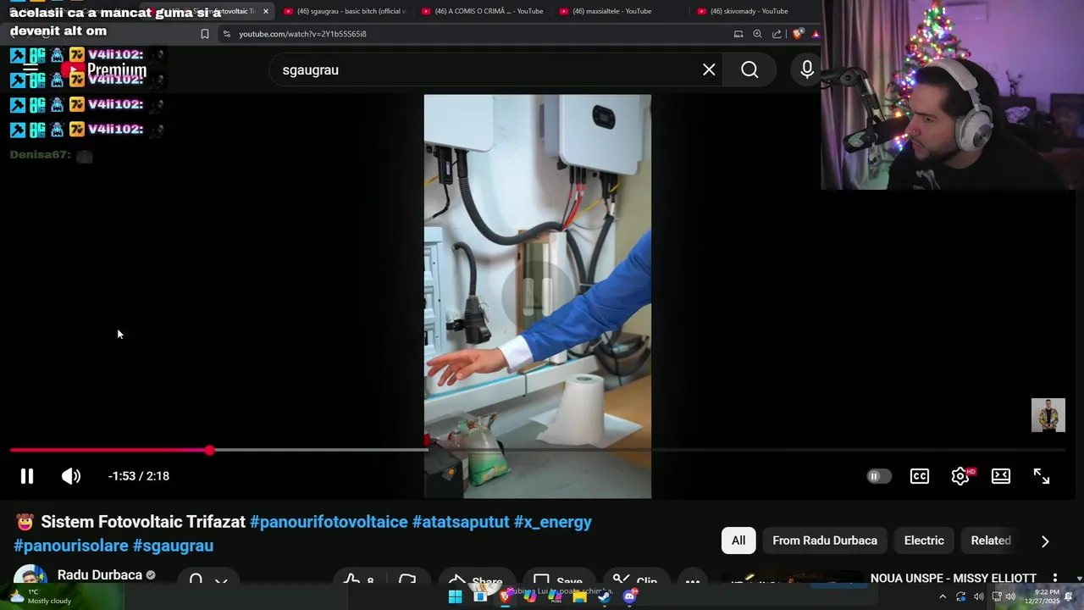Image resolution: width=1084 pixels, height=610 pixels.
Task: Close the active Sistem Fotovoltaic tab
Action: tap(266, 11)
